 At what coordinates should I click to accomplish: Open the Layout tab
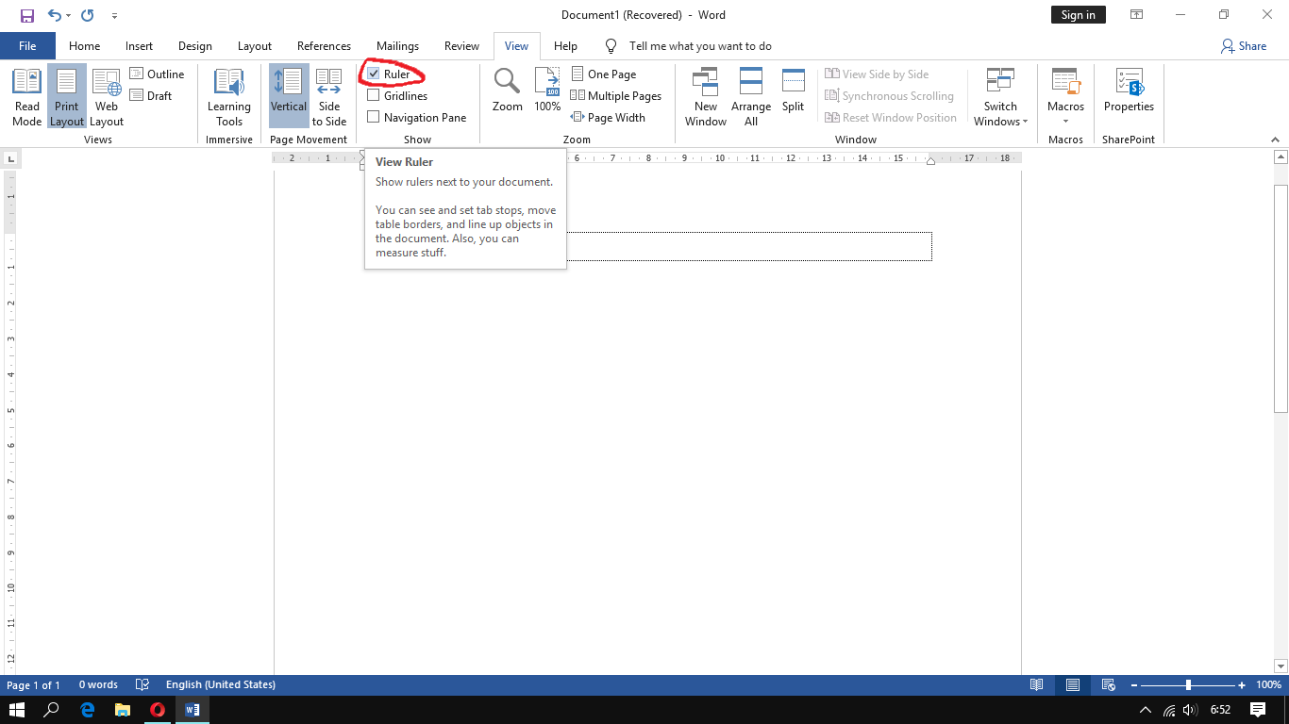(x=255, y=46)
